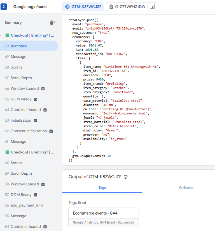This screenshot has width=215, height=231.
Task: Select the 56 add_payment_info event
Action: 27,205
